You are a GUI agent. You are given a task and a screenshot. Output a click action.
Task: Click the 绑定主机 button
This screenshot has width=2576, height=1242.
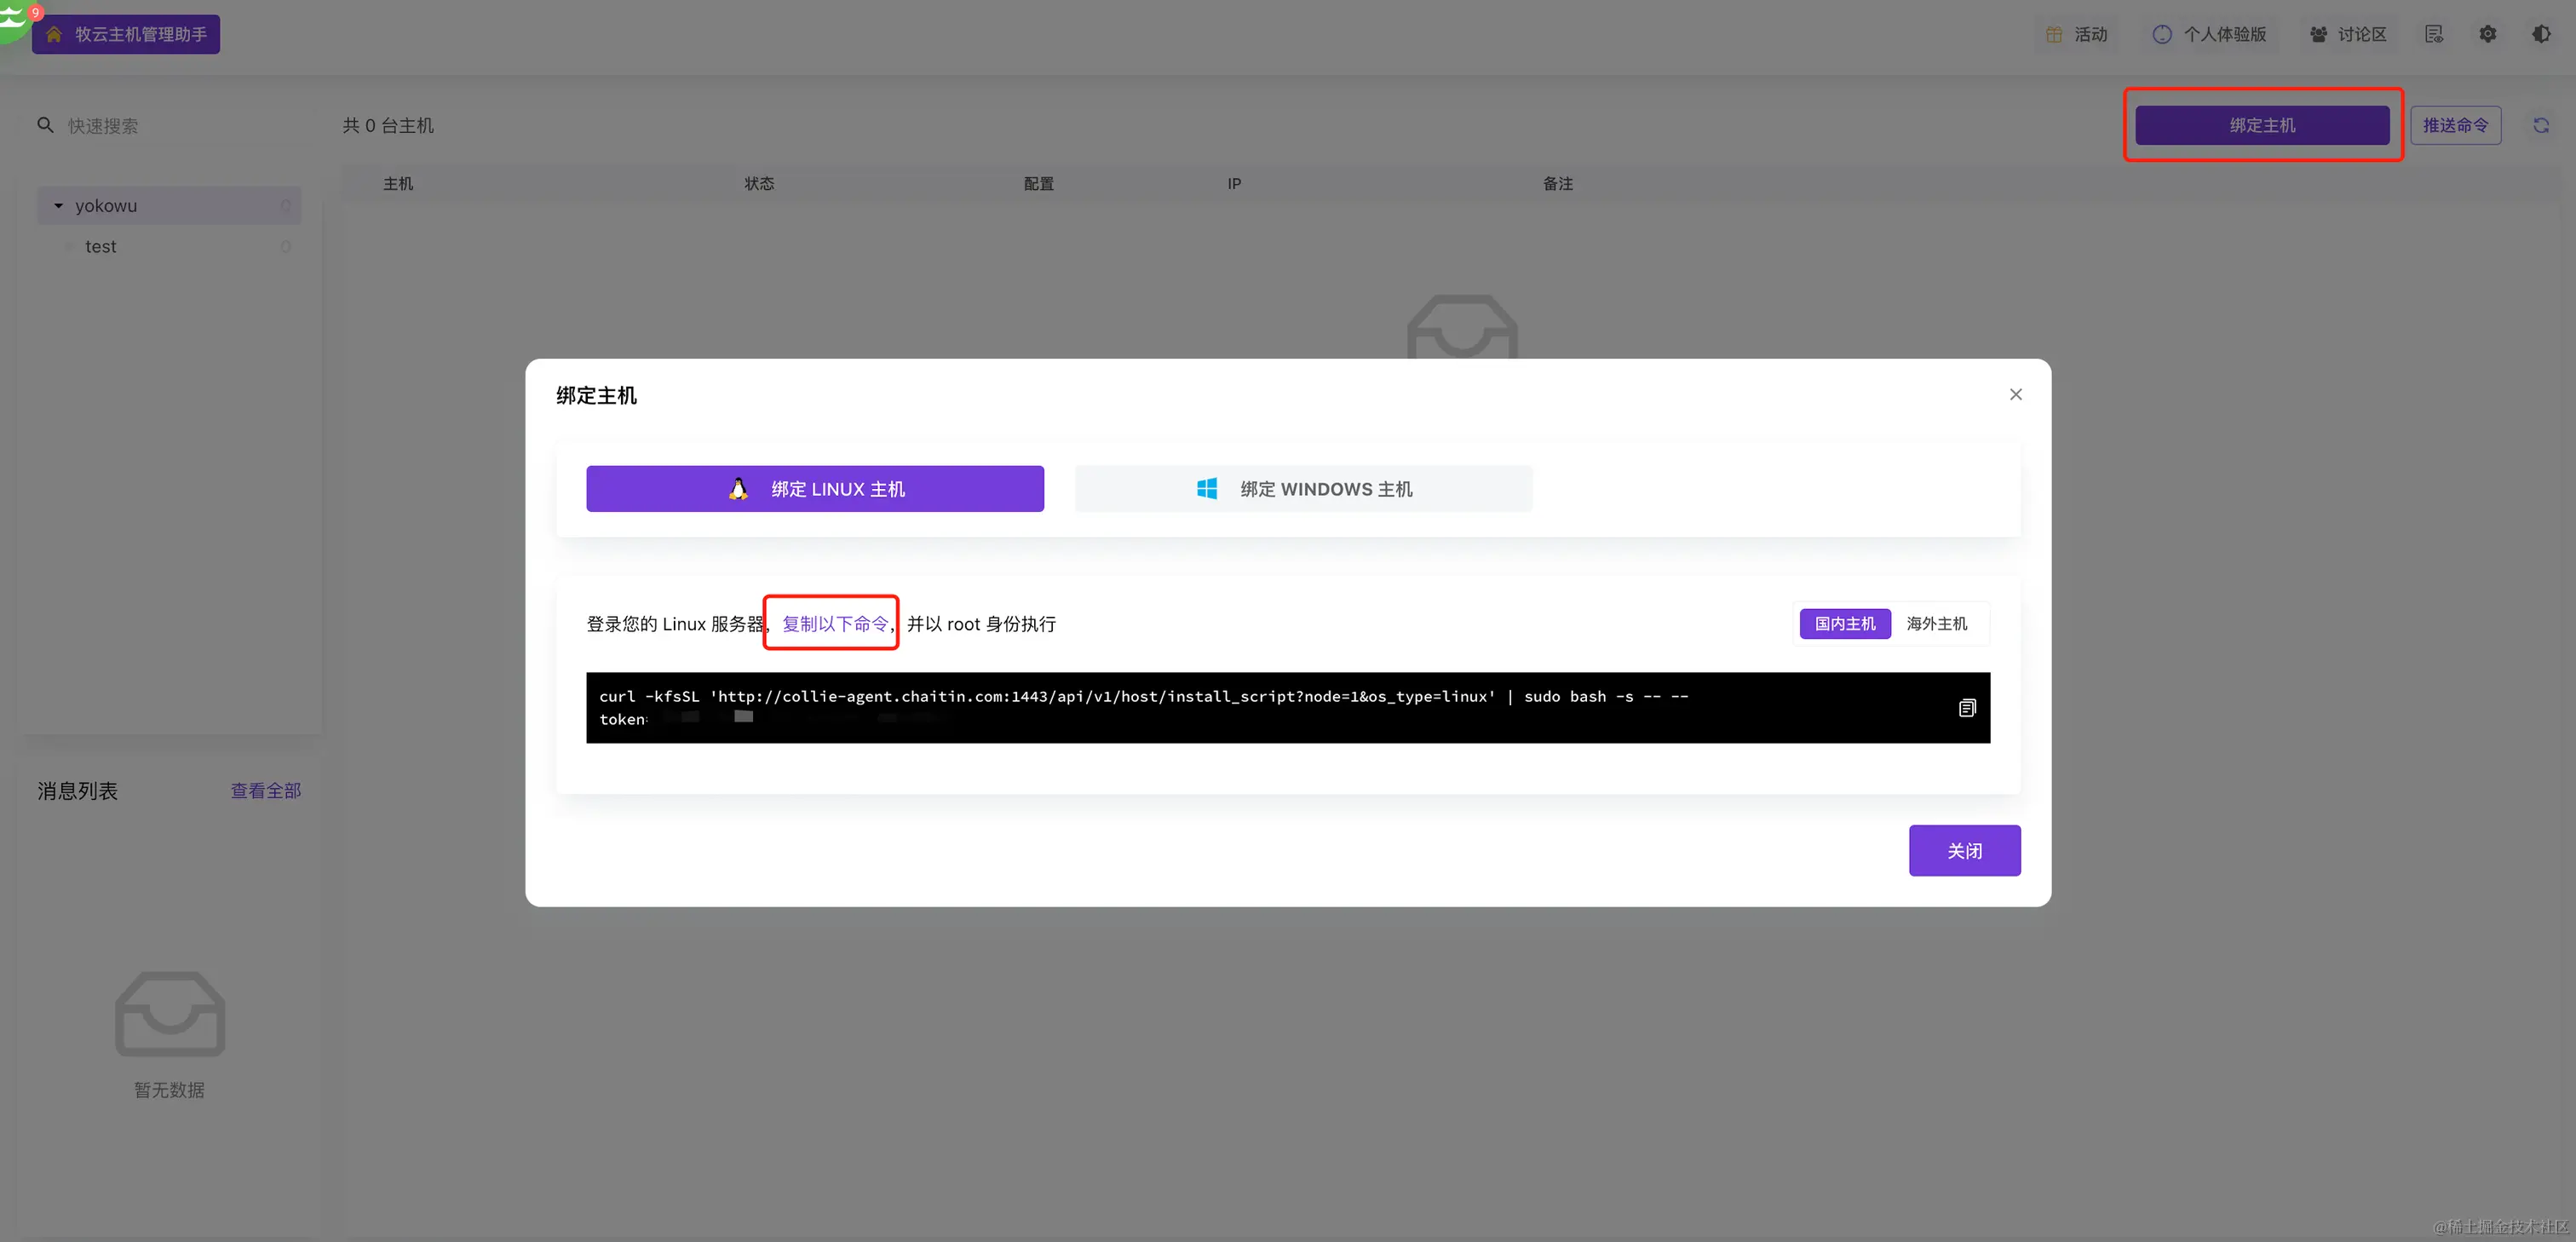(2262, 124)
